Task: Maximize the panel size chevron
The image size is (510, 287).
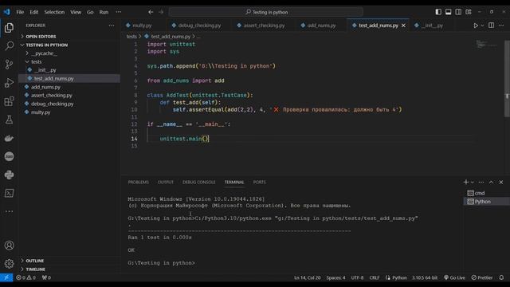Action: pyautogui.click(x=491, y=183)
